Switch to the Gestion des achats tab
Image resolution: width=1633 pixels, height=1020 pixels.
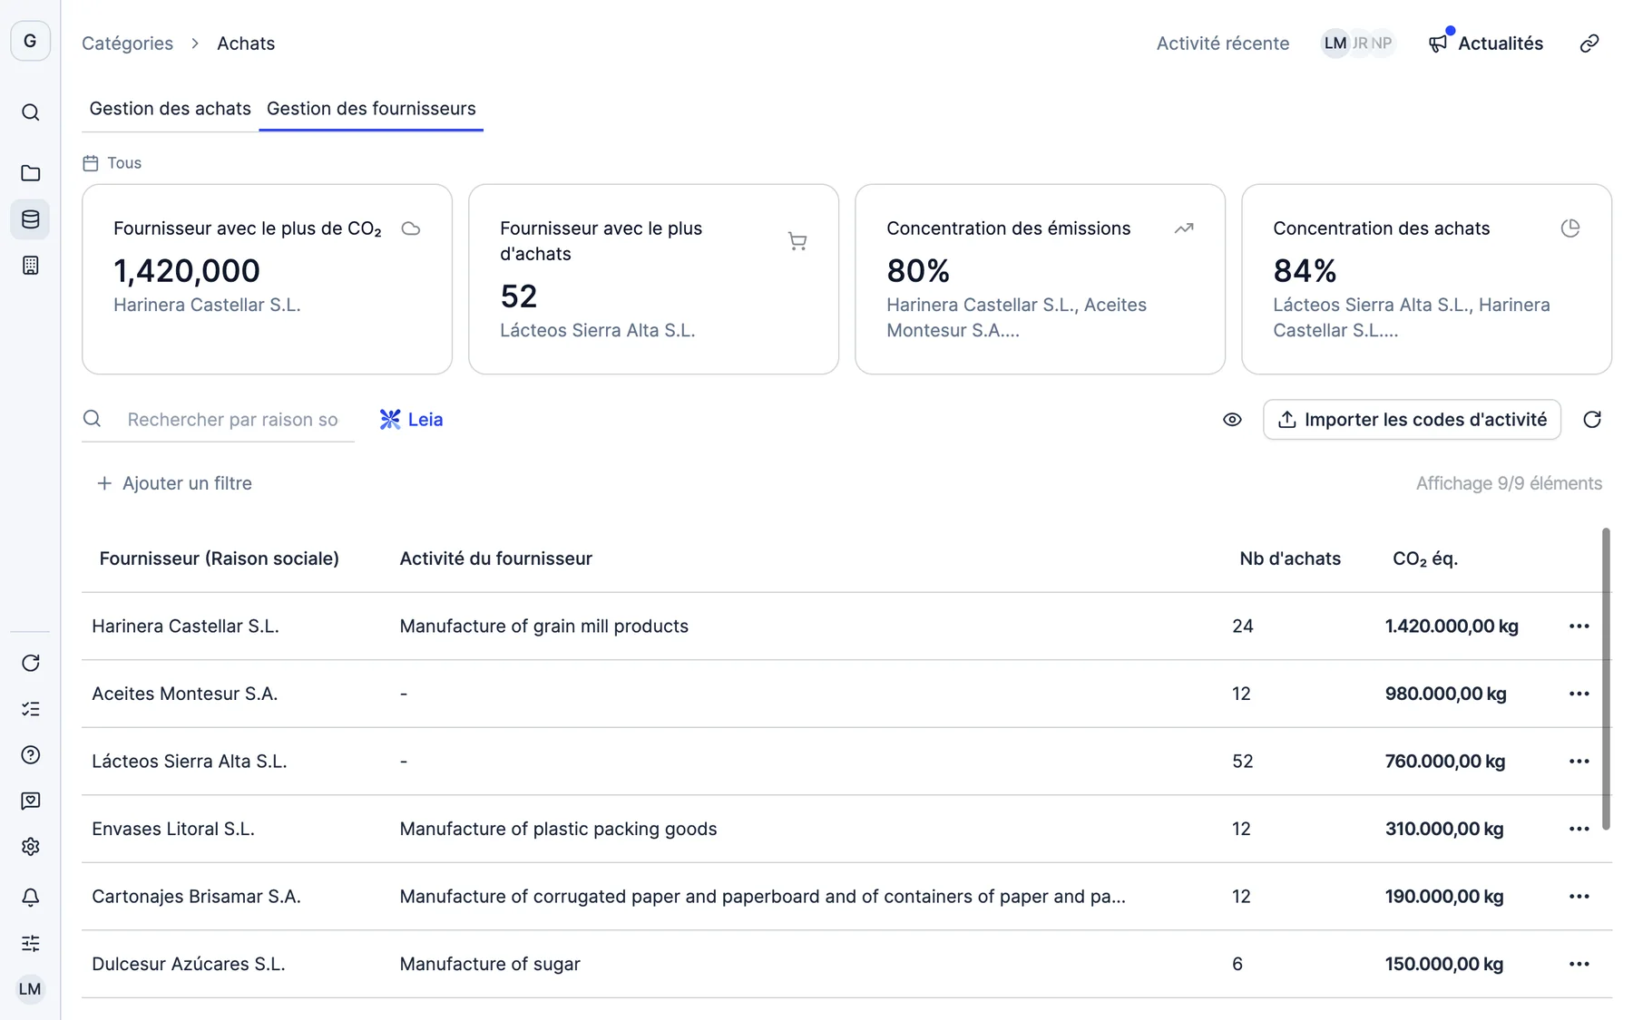coord(170,109)
